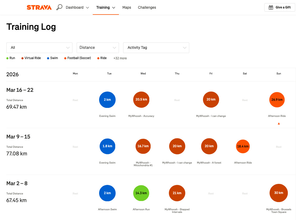
Task: Open the 1.8 km Evening Swim bubble
Action: pos(107,146)
